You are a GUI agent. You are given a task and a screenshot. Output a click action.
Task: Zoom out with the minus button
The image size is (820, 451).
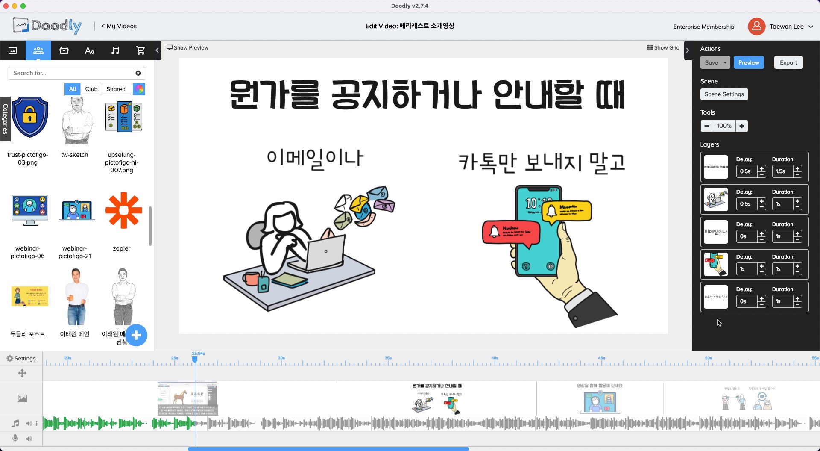pyautogui.click(x=707, y=126)
